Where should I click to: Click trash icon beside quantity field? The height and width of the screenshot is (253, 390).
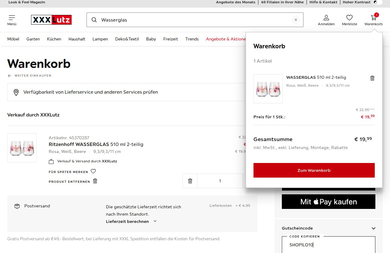(190, 181)
